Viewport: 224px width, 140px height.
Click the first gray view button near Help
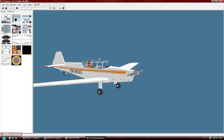coord(35,5)
